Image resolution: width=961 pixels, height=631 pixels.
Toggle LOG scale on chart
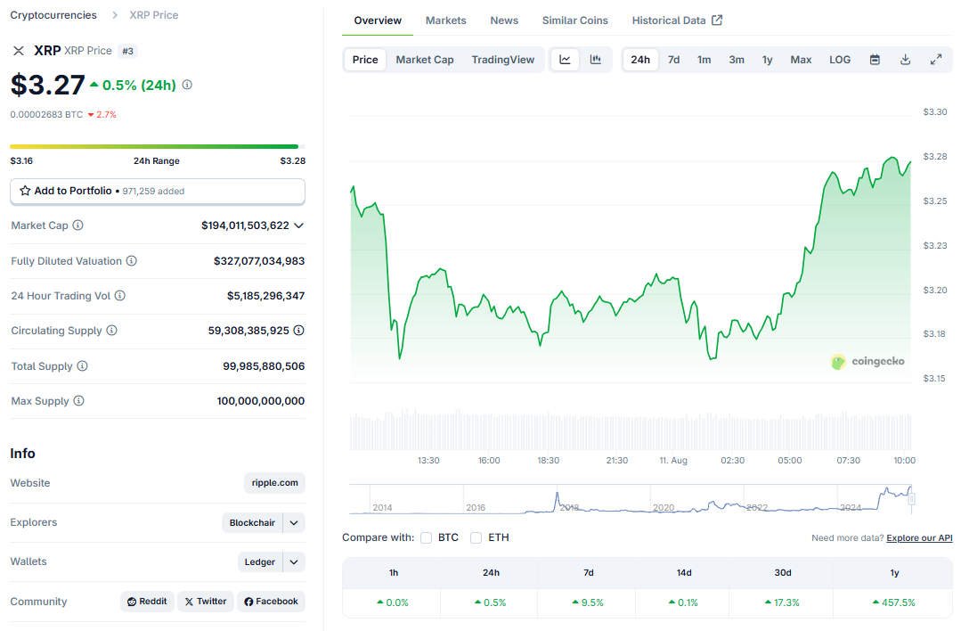click(840, 60)
